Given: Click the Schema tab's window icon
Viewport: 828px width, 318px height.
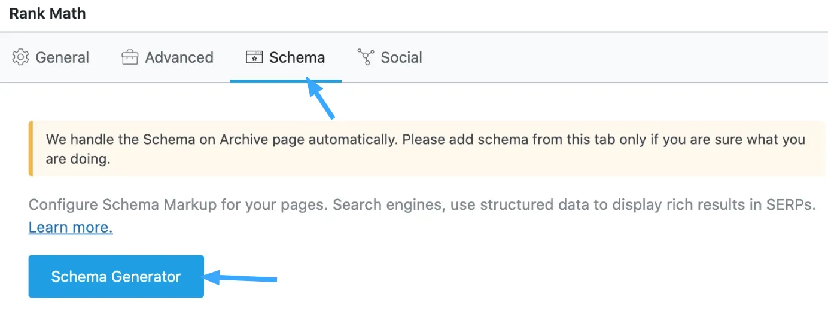Looking at the screenshot, I should 254,57.
